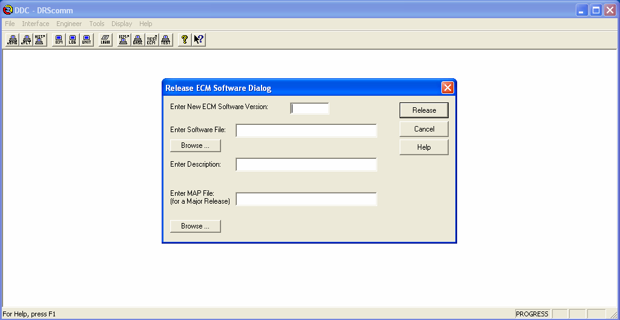Minimize the DRScomm window
620x320 pixels.
pyautogui.click(x=582, y=10)
